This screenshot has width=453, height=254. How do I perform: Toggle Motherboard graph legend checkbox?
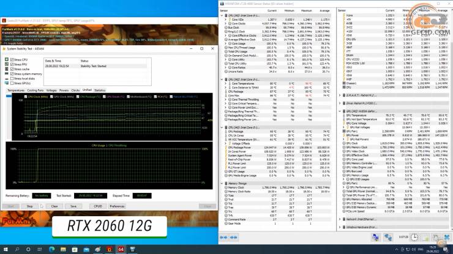[128, 96]
